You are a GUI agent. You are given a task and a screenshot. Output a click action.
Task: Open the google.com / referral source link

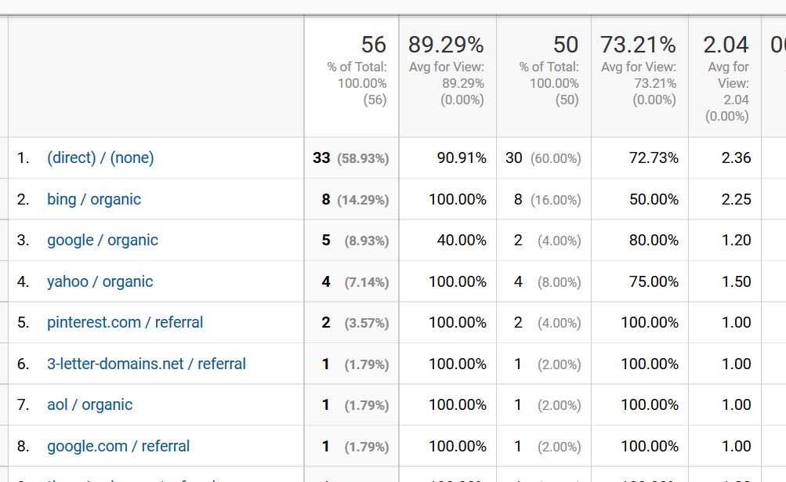click(x=118, y=446)
